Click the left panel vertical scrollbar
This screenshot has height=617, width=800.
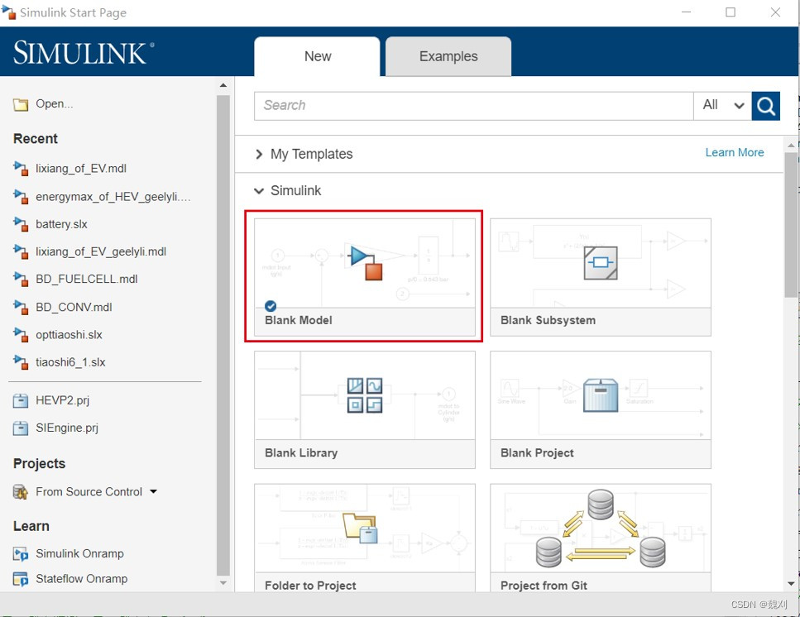pyautogui.click(x=223, y=334)
